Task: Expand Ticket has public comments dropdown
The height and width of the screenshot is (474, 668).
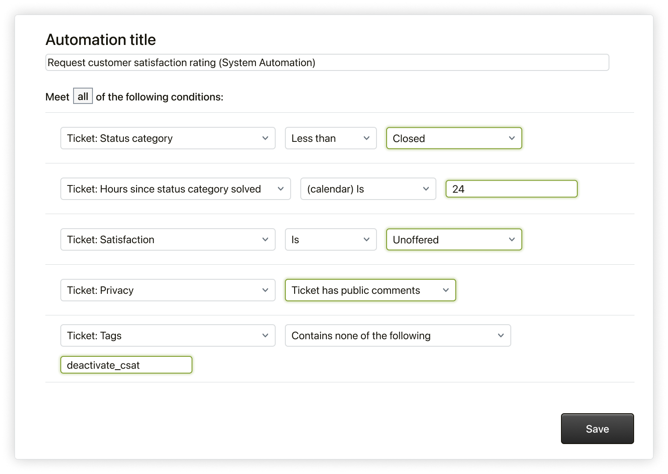Action: pyautogui.click(x=370, y=290)
